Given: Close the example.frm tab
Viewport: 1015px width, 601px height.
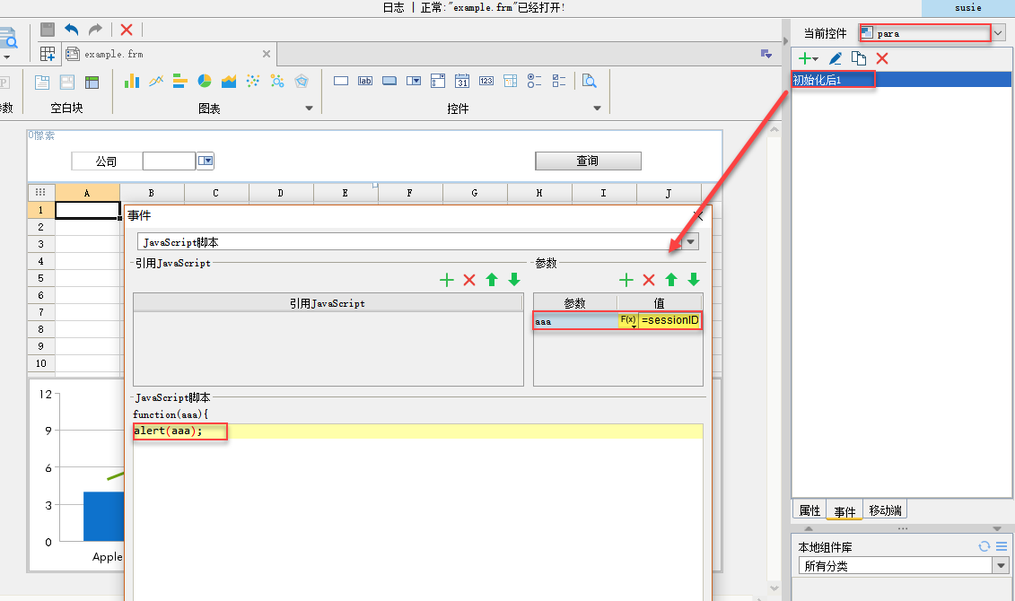Looking at the screenshot, I should coord(266,55).
